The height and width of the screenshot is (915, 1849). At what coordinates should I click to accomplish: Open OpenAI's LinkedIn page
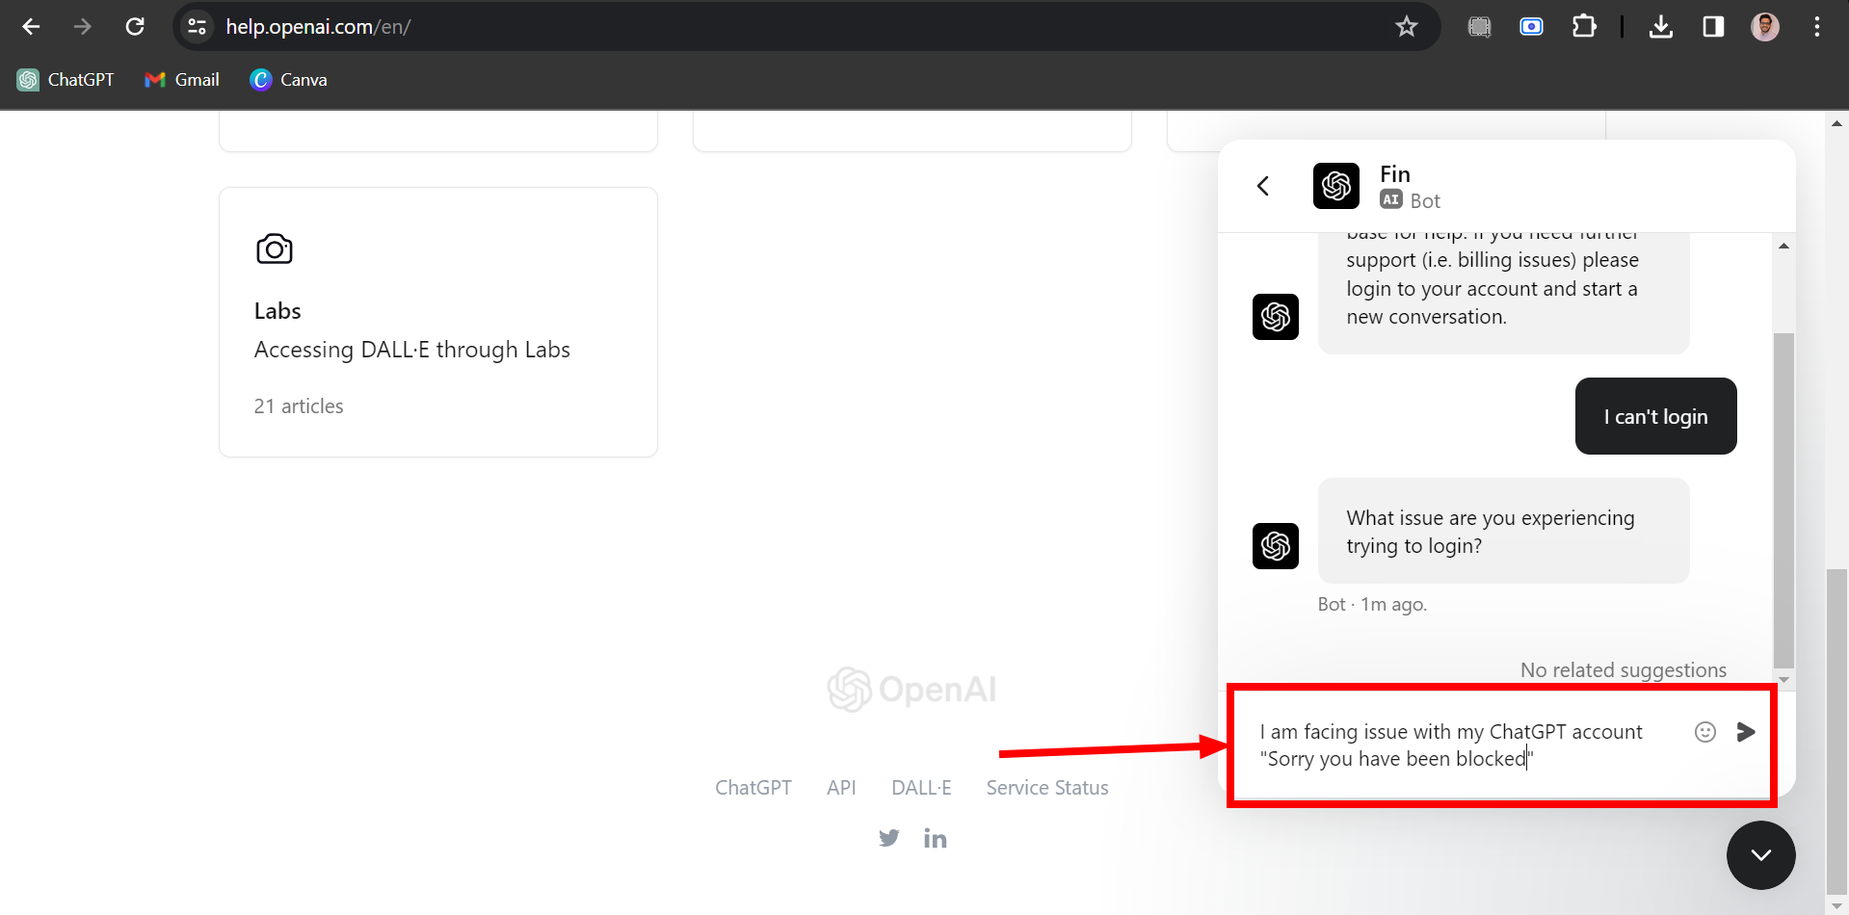(x=935, y=838)
